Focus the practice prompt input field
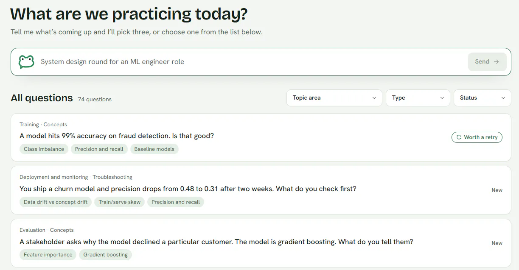The image size is (519, 270). 252,62
